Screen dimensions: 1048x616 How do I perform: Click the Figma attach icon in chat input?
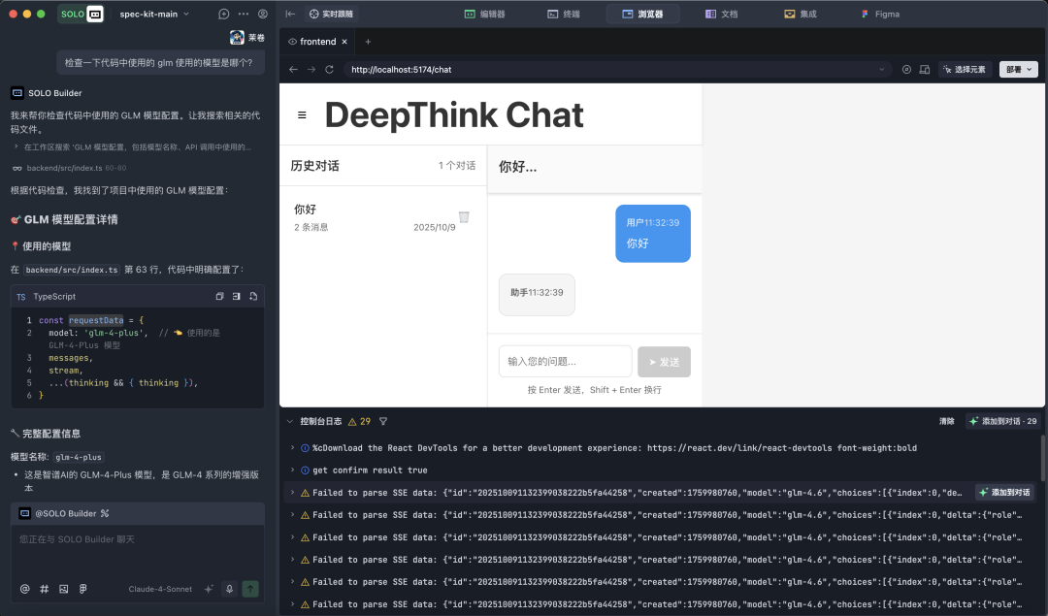82,589
